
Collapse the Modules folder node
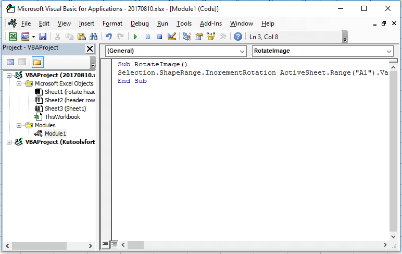[x=19, y=125]
